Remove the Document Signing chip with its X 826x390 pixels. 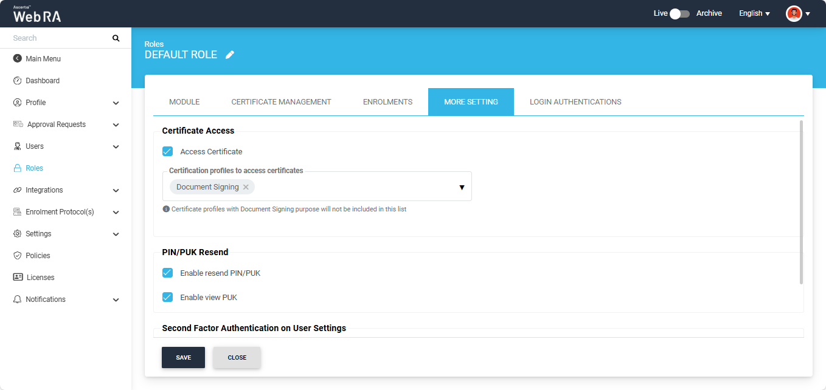point(246,187)
